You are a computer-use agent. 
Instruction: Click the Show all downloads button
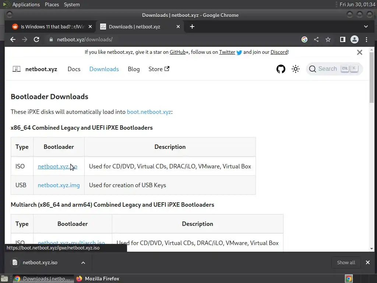[346, 262]
